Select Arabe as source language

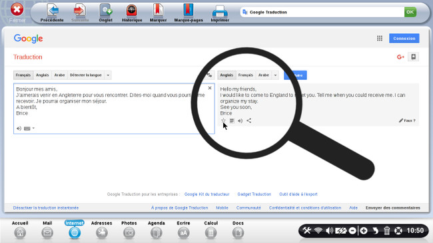click(59, 75)
